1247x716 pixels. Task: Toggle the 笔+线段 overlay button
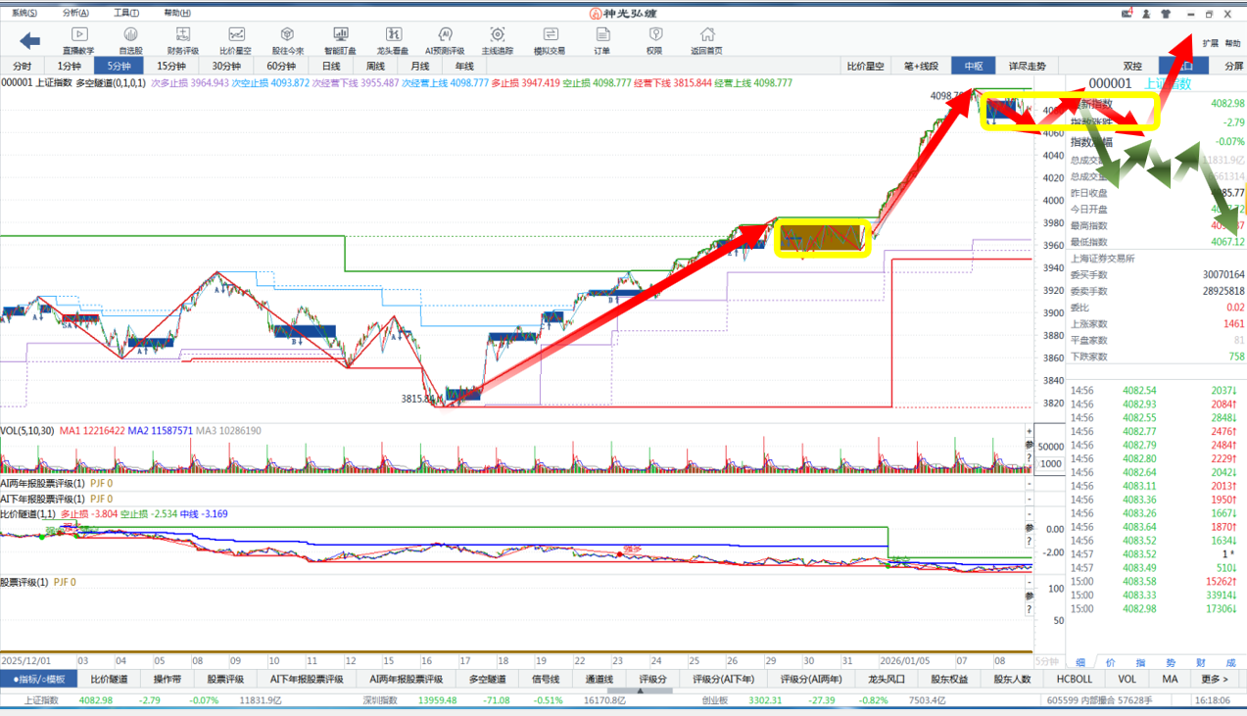(921, 66)
